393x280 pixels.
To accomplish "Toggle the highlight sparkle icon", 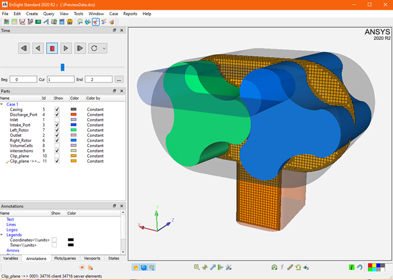I will (151, 267).
